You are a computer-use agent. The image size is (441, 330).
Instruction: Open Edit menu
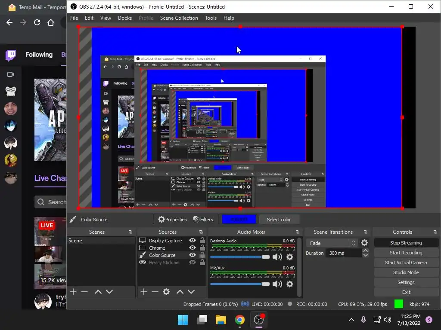click(89, 18)
